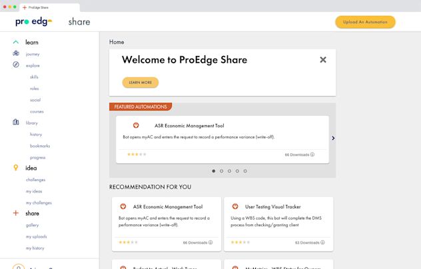Open courses in the sidebar

37,112
